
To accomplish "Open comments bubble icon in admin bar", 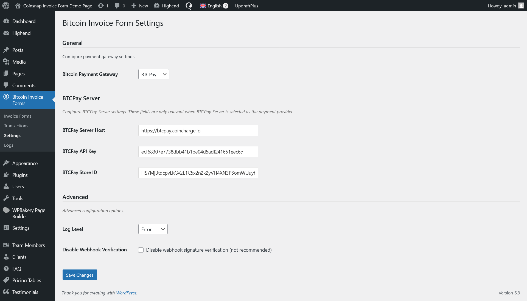I will 117,6.
